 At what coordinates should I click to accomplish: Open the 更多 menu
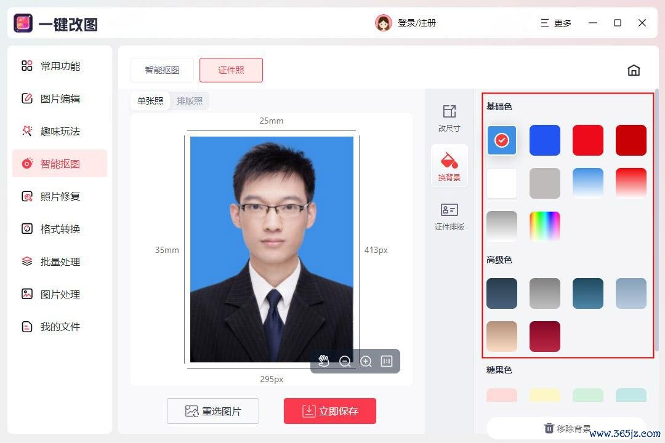pyautogui.click(x=556, y=23)
